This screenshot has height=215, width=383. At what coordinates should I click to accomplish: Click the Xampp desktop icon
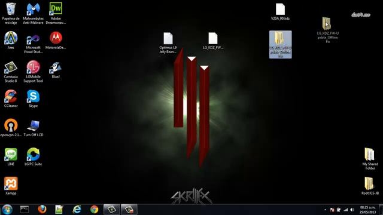[11, 186]
